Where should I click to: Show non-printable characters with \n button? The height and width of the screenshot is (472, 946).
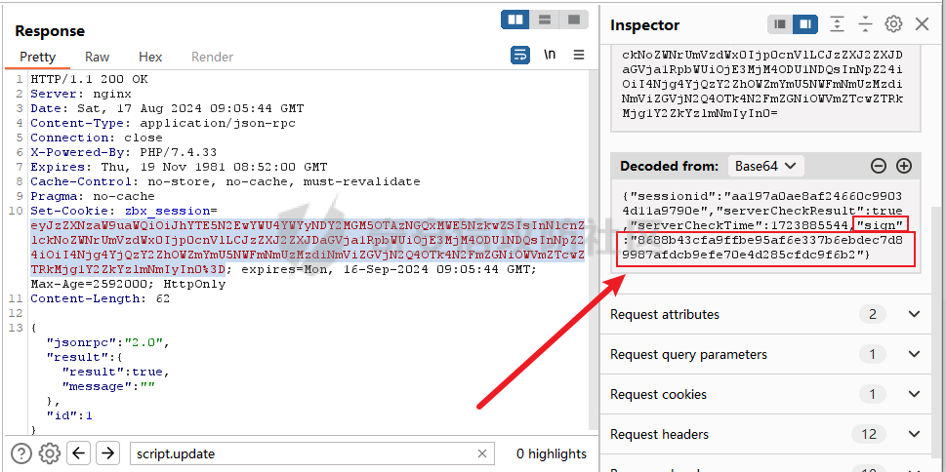coord(551,56)
